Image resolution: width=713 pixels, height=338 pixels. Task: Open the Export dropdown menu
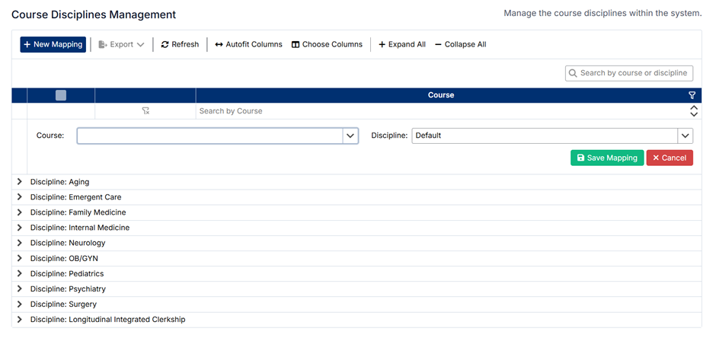121,45
